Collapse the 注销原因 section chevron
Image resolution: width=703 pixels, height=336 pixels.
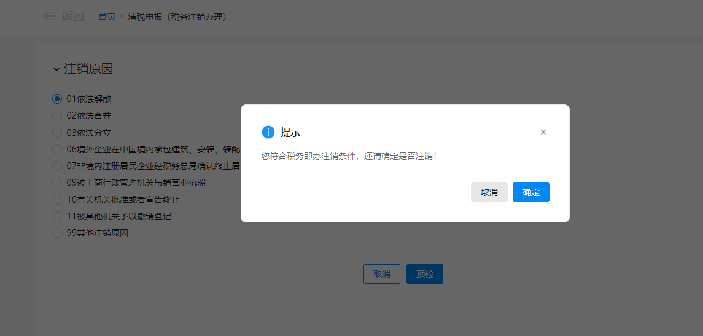[56, 69]
